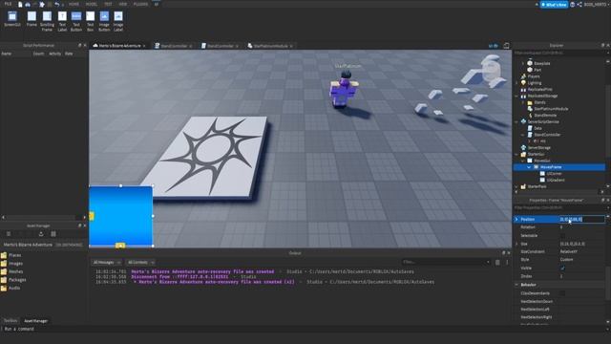Open the help icon beside What's New
Screen dimensions: 611x344
[x=573, y=4]
